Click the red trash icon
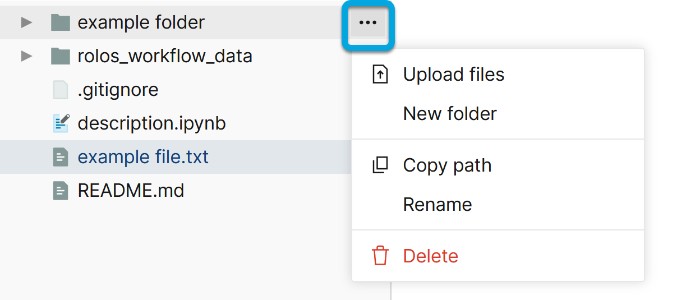 click(380, 256)
